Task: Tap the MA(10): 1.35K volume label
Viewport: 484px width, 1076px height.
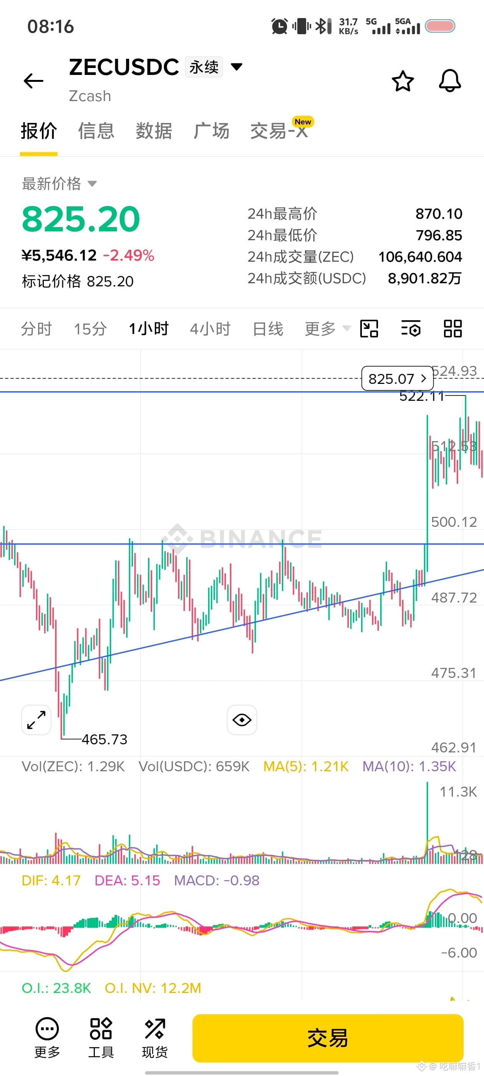Action: tap(409, 767)
